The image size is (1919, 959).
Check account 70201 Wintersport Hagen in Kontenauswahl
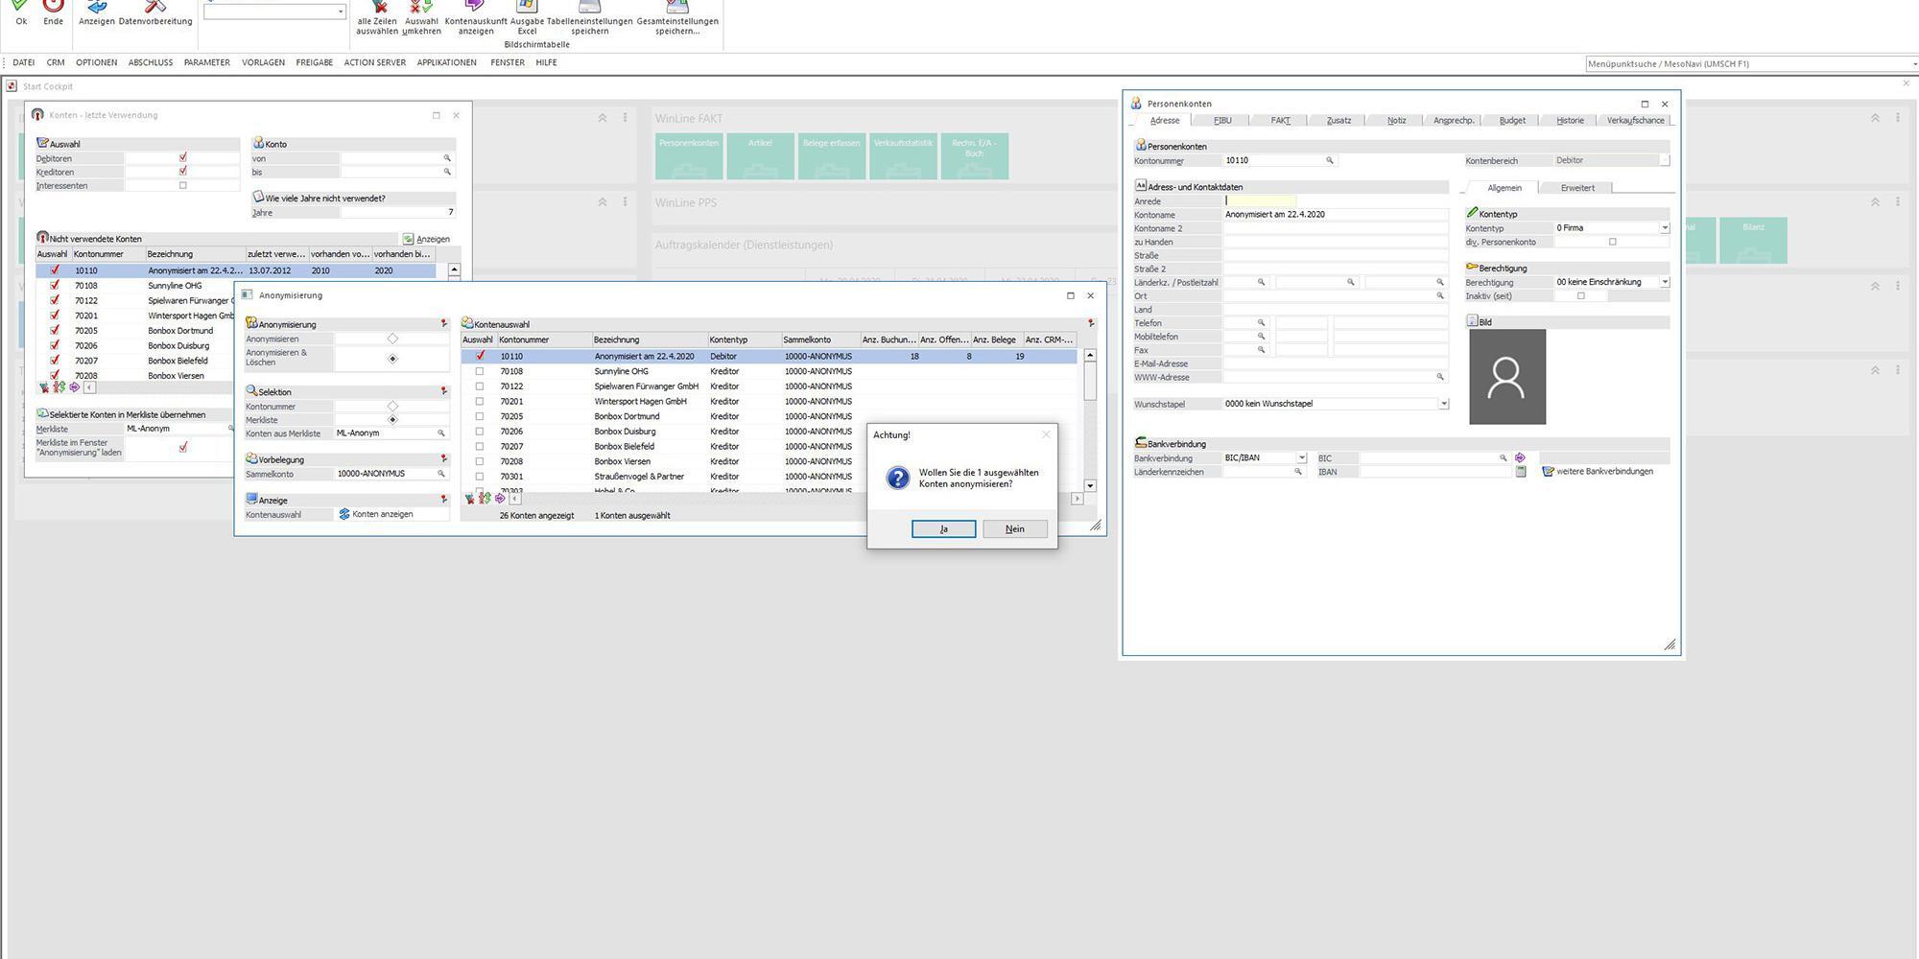pos(480,402)
